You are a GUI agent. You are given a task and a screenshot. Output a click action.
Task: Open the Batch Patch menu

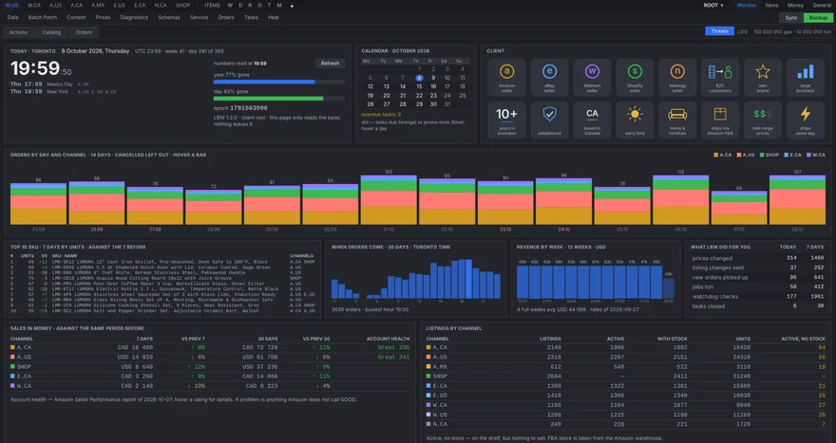tap(43, 18)
